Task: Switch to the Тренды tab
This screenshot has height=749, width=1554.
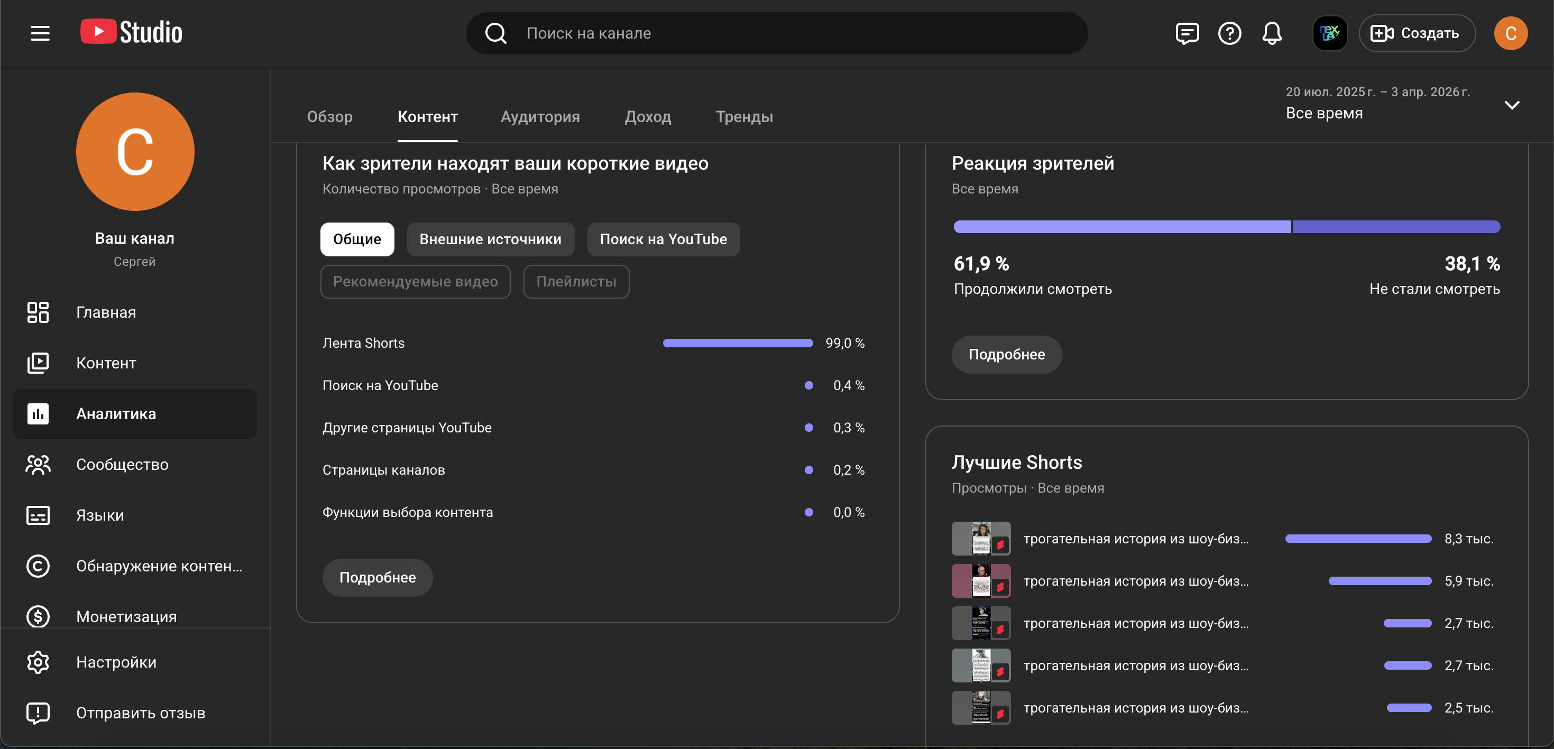Action: coord(744,116)
